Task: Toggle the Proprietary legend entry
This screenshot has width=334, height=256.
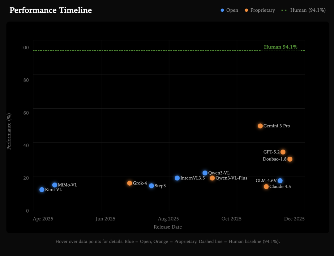Action: point(260,10)
